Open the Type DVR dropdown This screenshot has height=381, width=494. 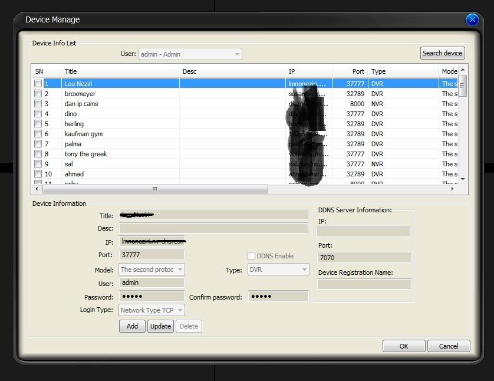pos(278,270)
